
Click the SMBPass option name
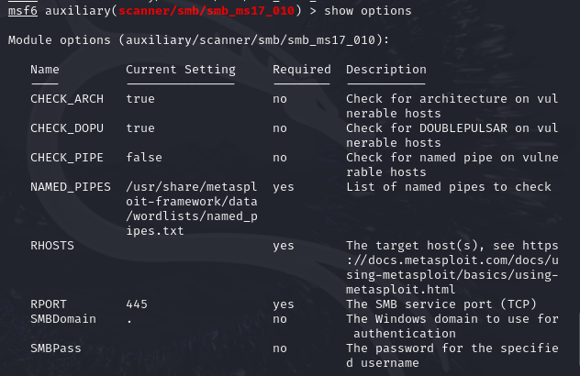coord(56,348)
